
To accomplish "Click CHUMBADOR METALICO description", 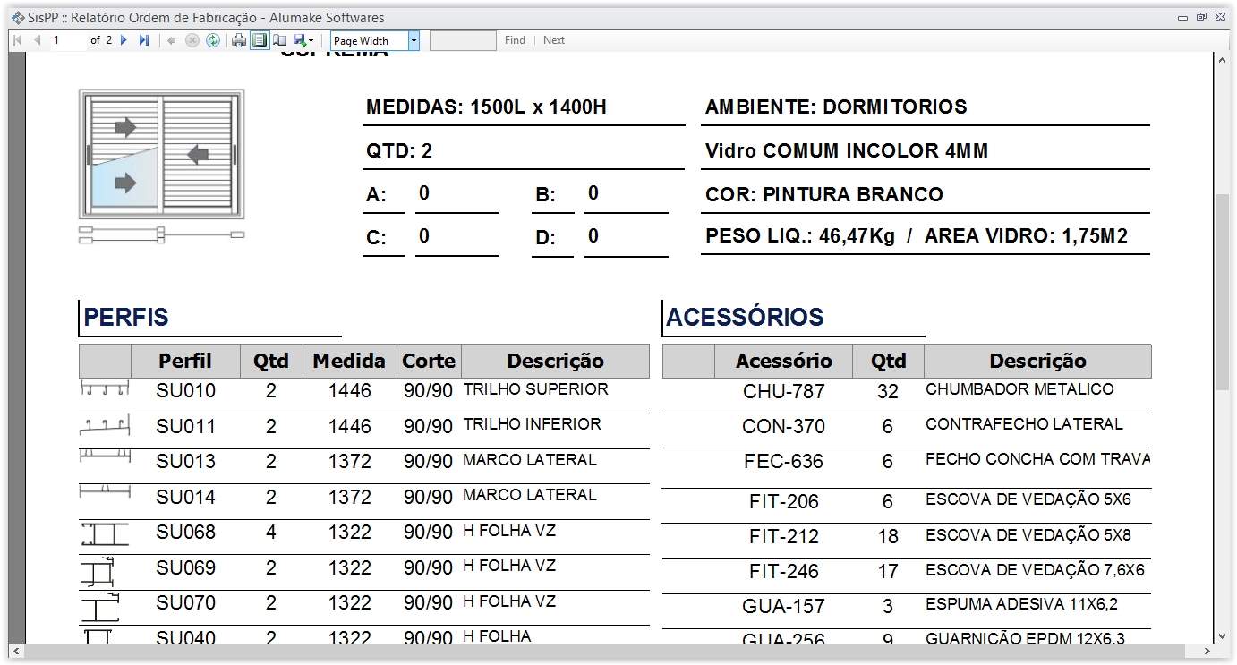I will pos(1019,389).
